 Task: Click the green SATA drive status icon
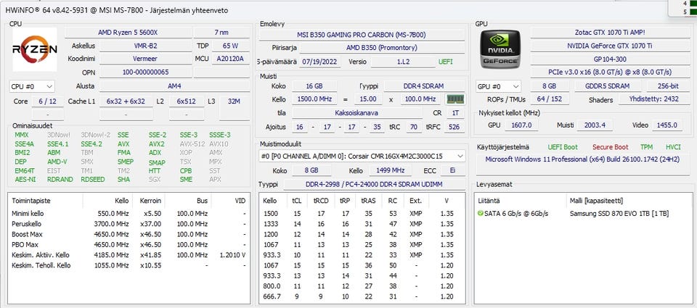[481, 213]
